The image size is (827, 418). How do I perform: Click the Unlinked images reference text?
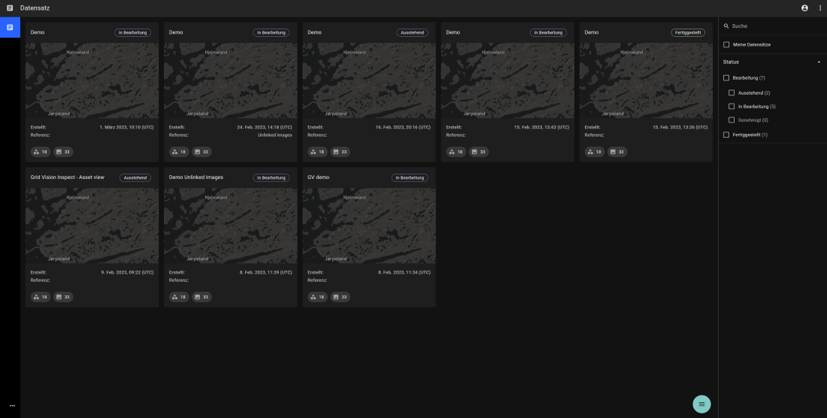point(274,135)
